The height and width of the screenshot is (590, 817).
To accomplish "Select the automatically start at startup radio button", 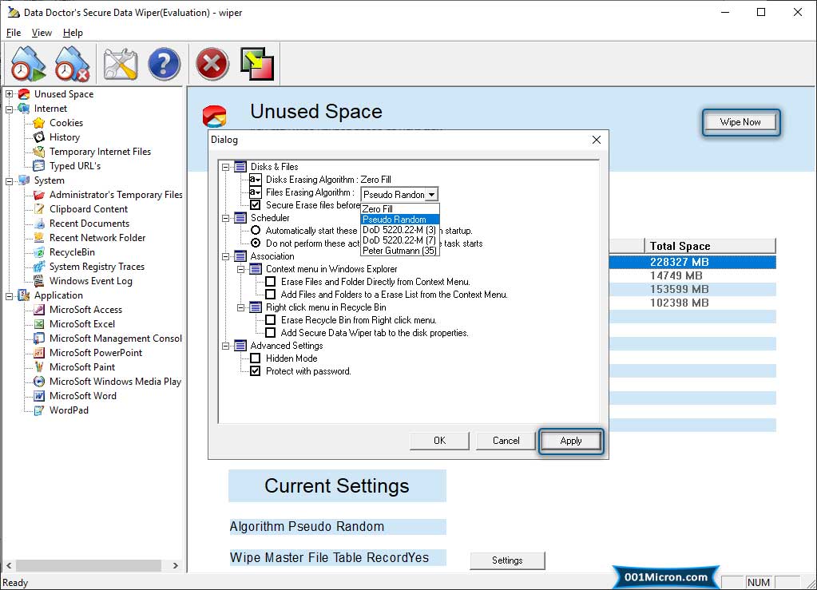I will 256,231.
